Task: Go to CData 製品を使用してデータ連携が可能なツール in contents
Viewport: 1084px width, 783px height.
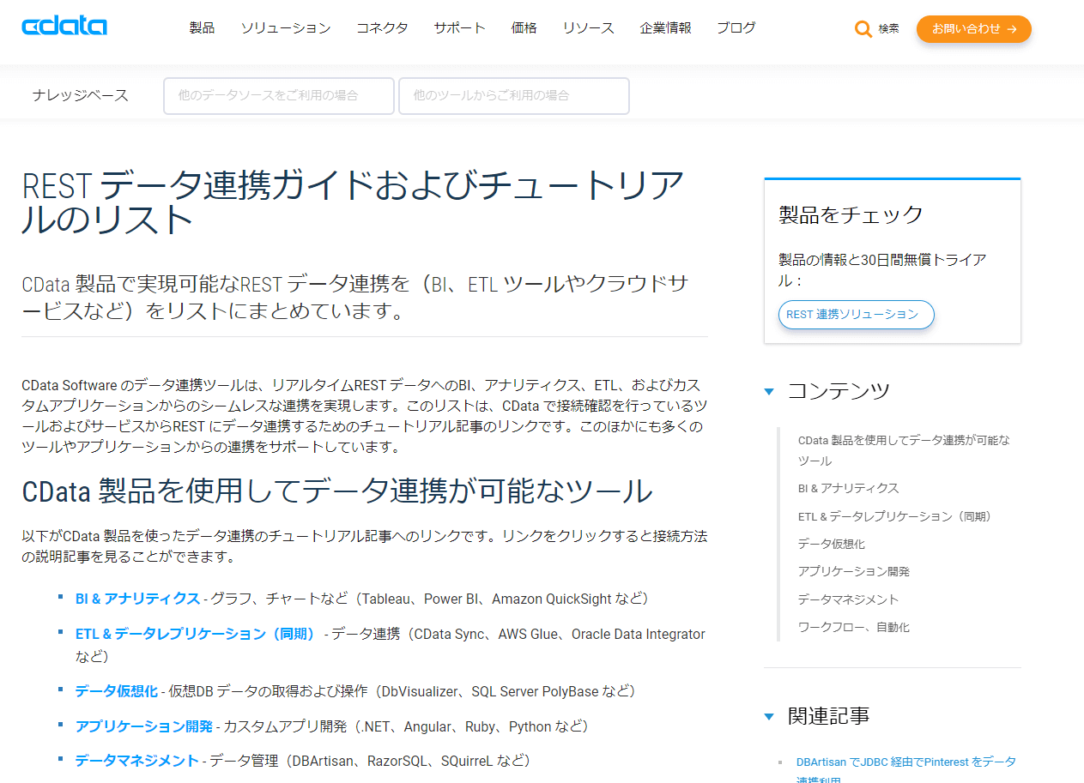Action: coord(904,450)
